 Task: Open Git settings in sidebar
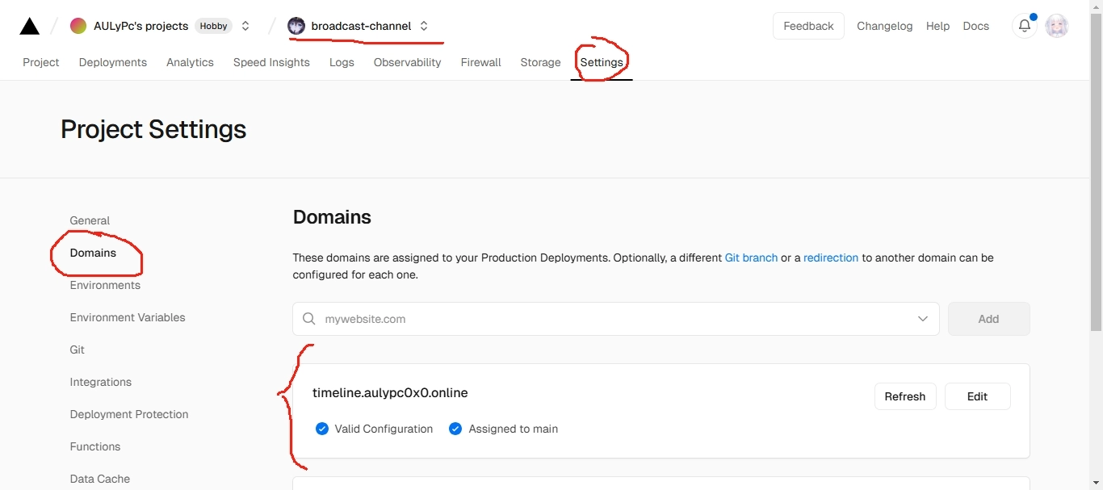coord(78,350)
